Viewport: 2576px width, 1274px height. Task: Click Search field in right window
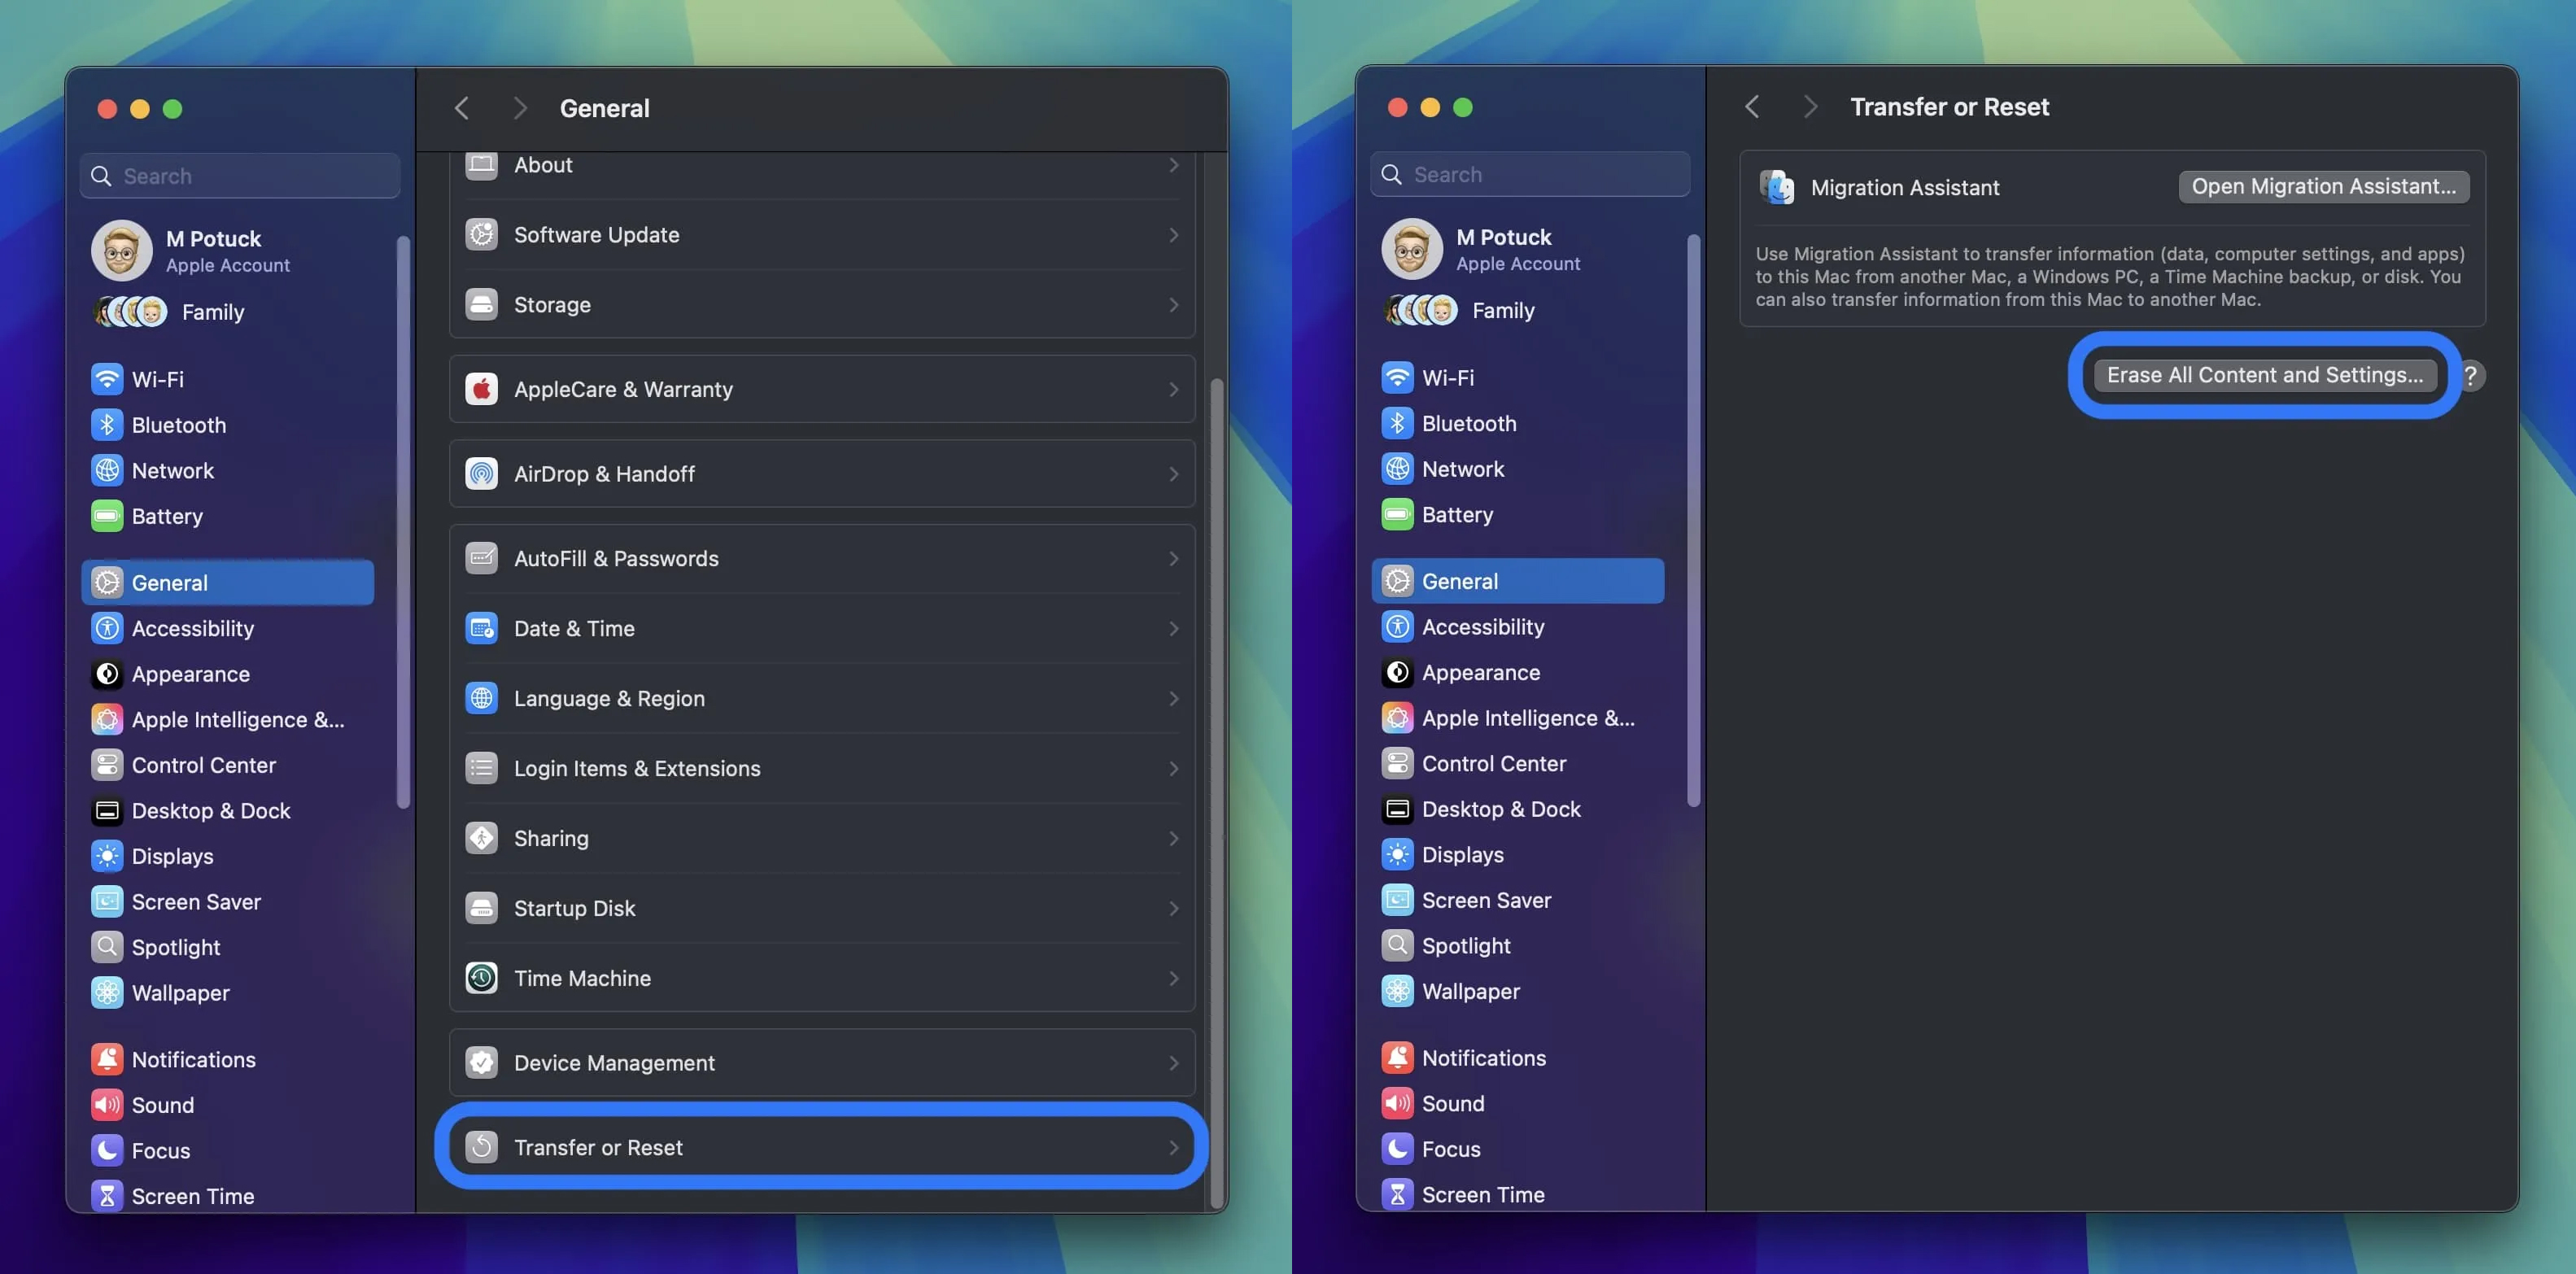pyautogui.click(x=1530, y=174)
